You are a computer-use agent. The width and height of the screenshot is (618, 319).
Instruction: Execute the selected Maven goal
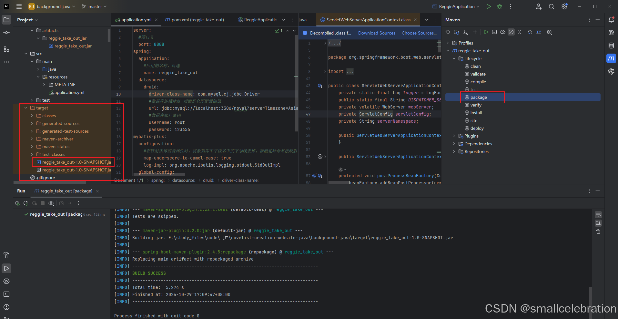coord(486,32)
